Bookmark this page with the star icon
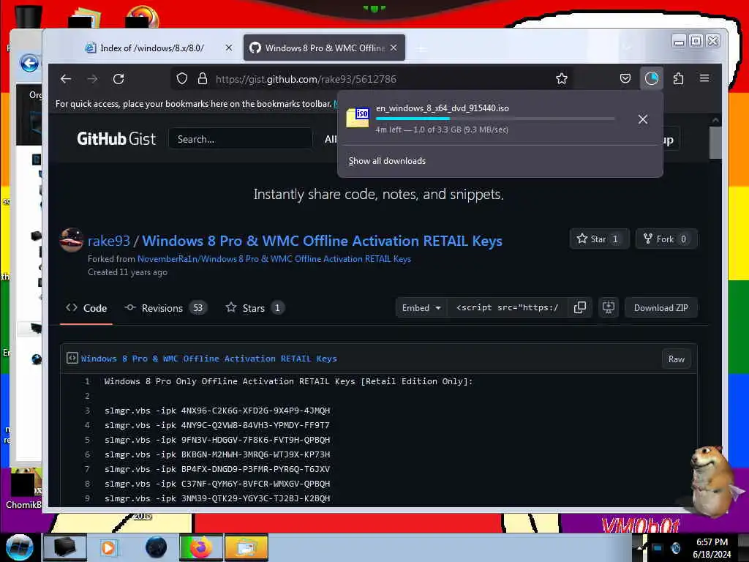This screenshot has width=749, height=562. (x=562, y=79)
